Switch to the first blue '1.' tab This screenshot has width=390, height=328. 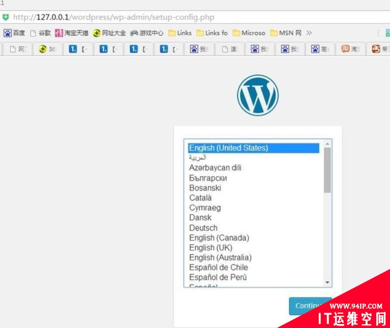(x=78, y=49)
